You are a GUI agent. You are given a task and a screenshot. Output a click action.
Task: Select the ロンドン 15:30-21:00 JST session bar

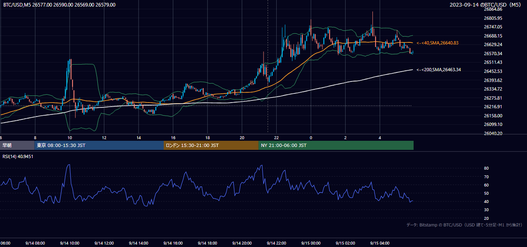click(x=211, y=145)
